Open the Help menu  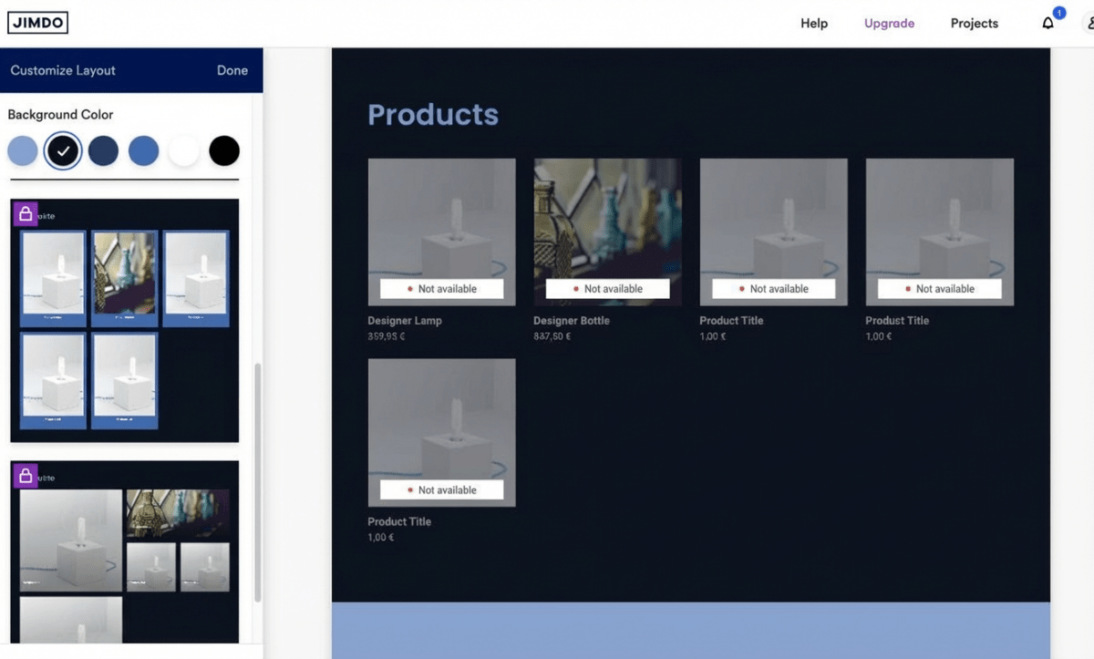814,24
